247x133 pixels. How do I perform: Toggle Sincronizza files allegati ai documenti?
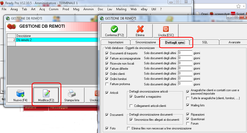(131, 120)
